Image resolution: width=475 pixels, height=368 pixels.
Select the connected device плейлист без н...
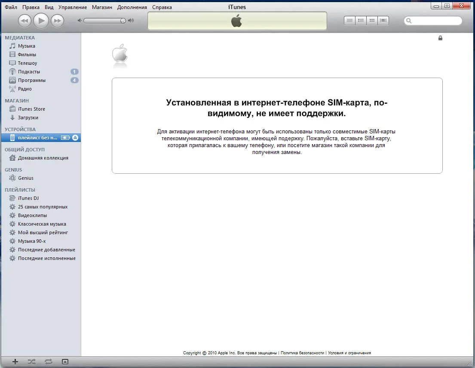(41, 138)
